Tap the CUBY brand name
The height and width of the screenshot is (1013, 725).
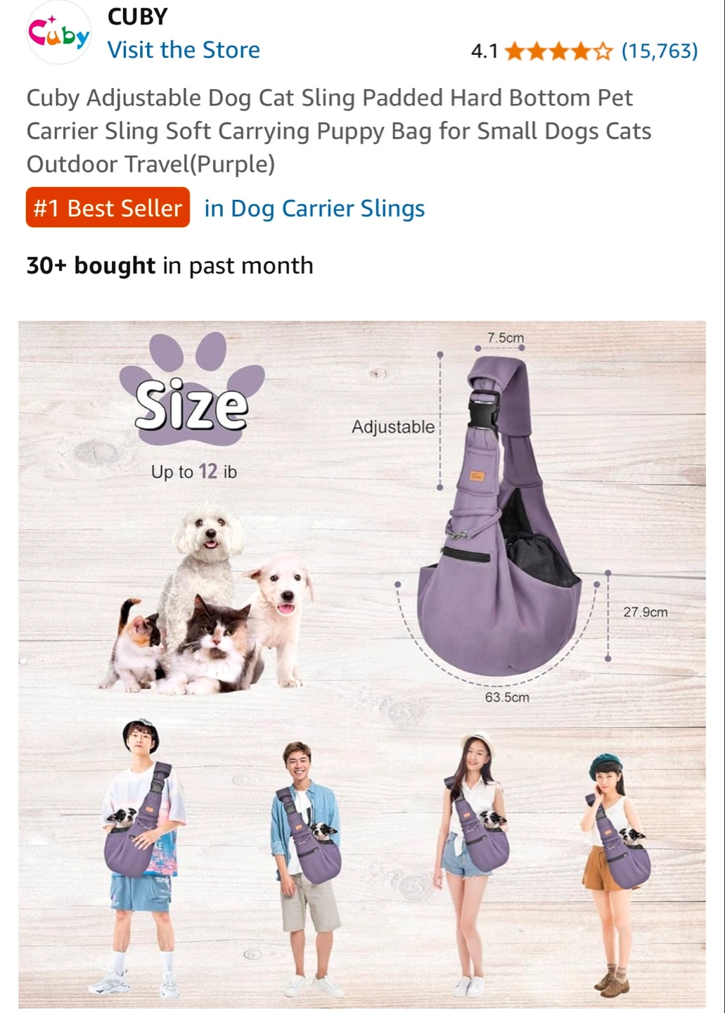click(137, 16)
